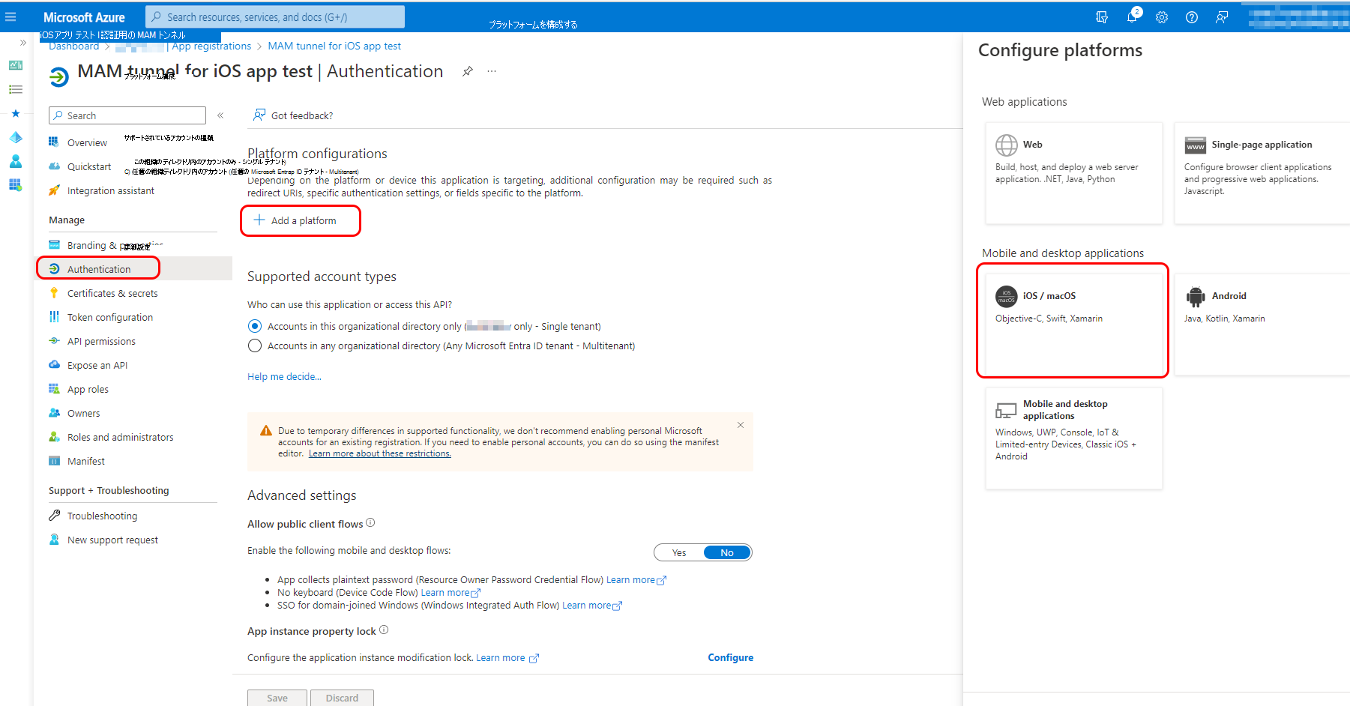Open the portal hamburger menu
This screenshot has width=1350, height=706.
coord(10,16)
